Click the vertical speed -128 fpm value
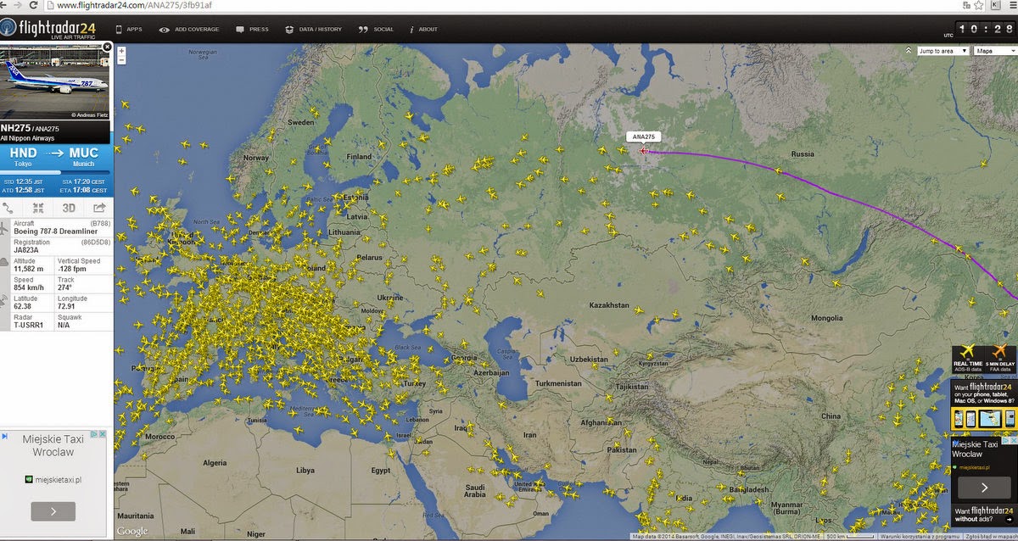1018x541 pixels. (72, 269)
